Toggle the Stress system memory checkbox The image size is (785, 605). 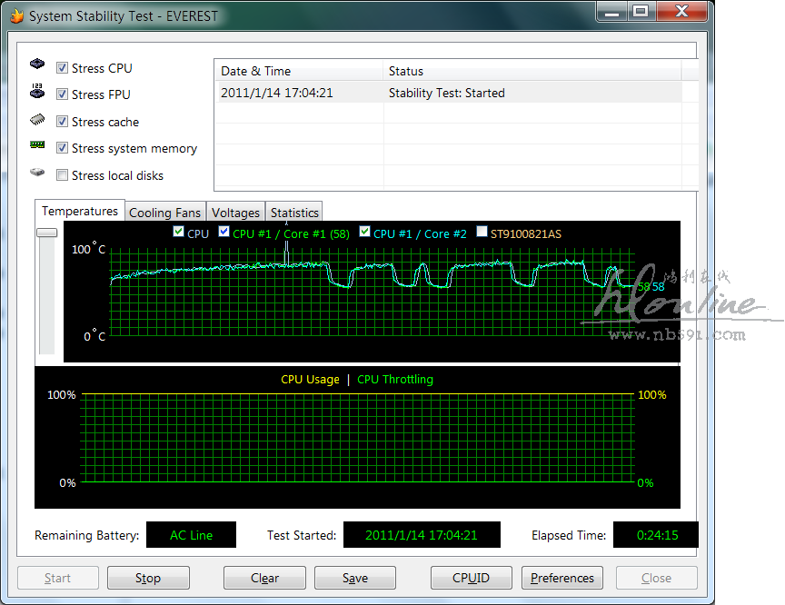tap(62, 148)
